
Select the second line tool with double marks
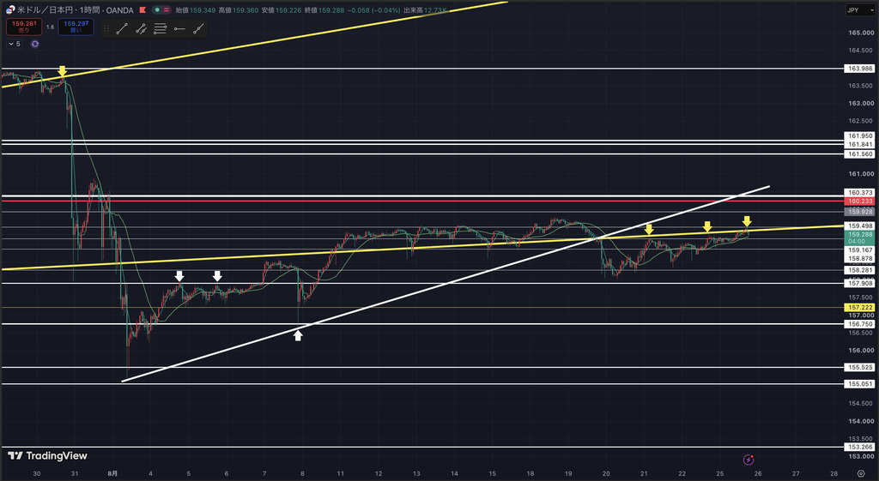[x=141, y=29]
